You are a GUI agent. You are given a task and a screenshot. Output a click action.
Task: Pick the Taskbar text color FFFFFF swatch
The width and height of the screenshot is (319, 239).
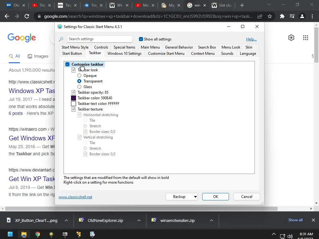coord(74,104)
